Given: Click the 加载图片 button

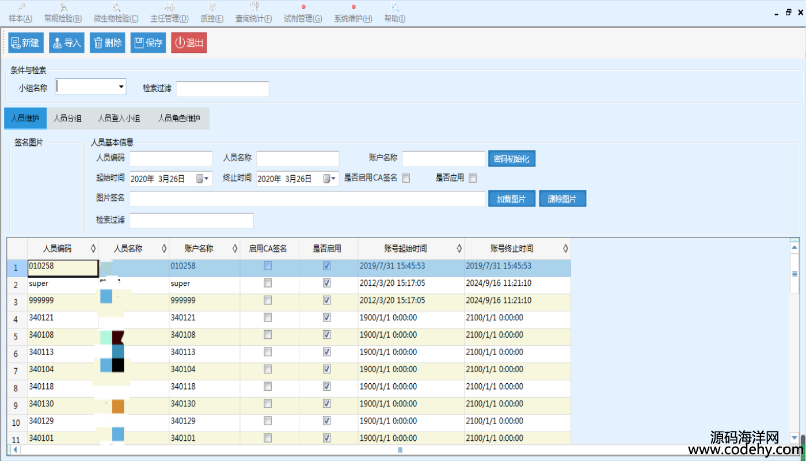Looking at the screenshot, I should tap(512, 199).
